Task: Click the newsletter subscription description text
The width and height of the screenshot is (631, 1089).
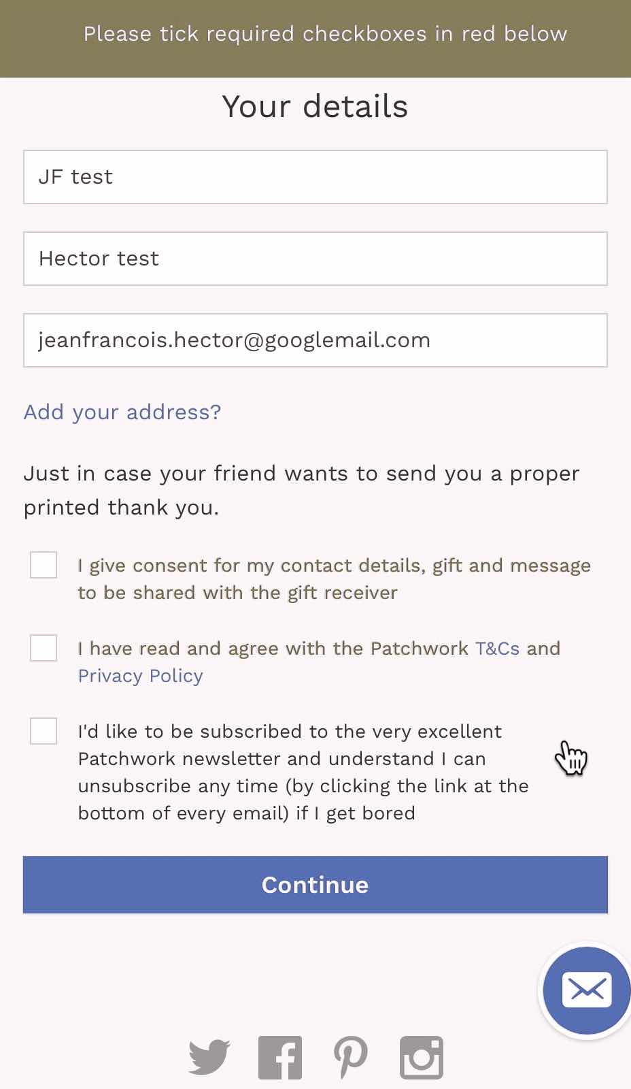Action: pyautogui.click(x=303, y=773)
